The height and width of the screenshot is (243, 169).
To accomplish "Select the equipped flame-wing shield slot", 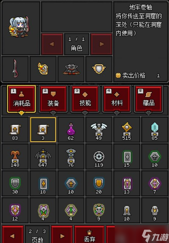I will [43, 69].
